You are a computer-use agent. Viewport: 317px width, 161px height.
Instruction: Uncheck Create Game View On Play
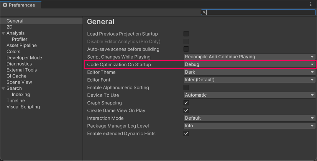tap(186, 110)
